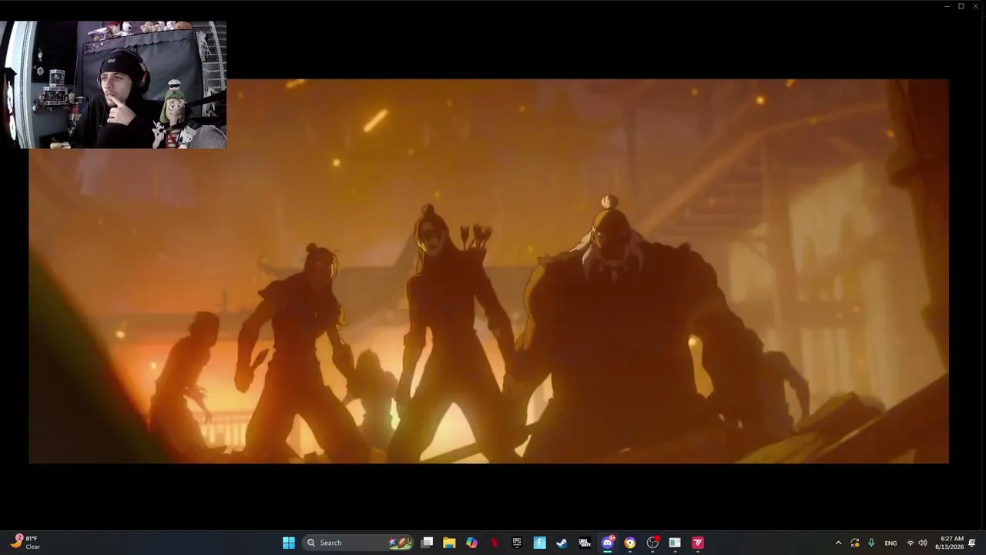
Task: Minimize the video window
Action: [947, 6]
